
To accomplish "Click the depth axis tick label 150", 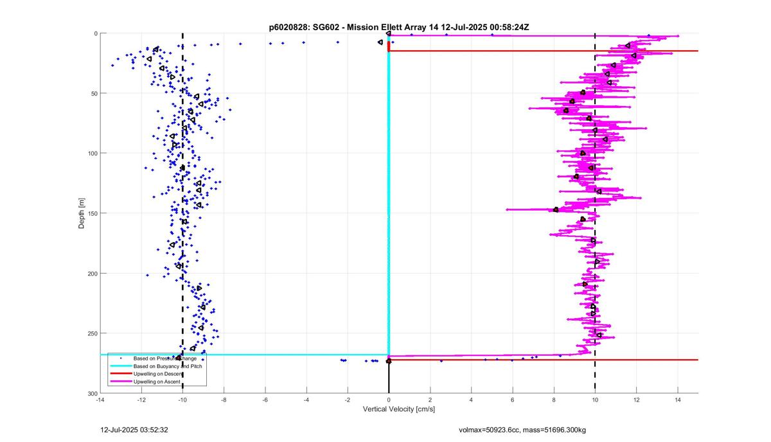I will click(91, 213).
